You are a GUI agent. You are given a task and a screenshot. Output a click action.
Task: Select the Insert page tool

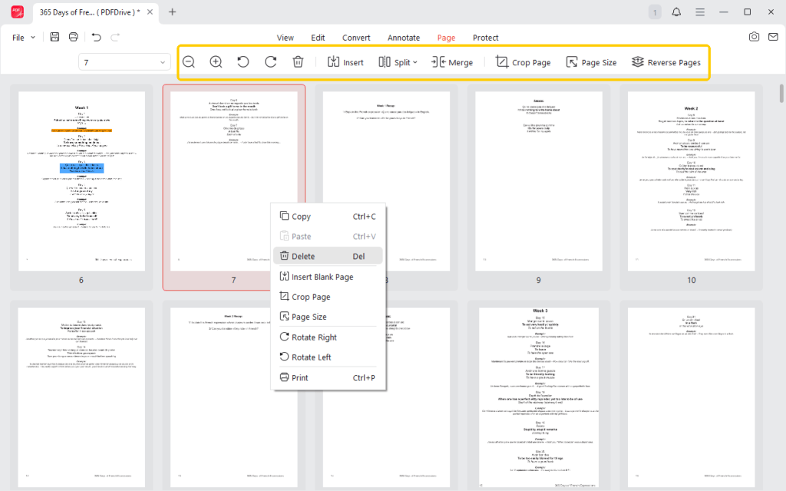point(345,61)
